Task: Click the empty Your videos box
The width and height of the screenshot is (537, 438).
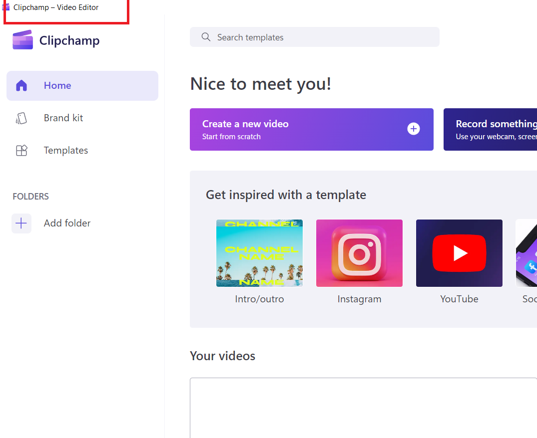Action: [363, 408]
